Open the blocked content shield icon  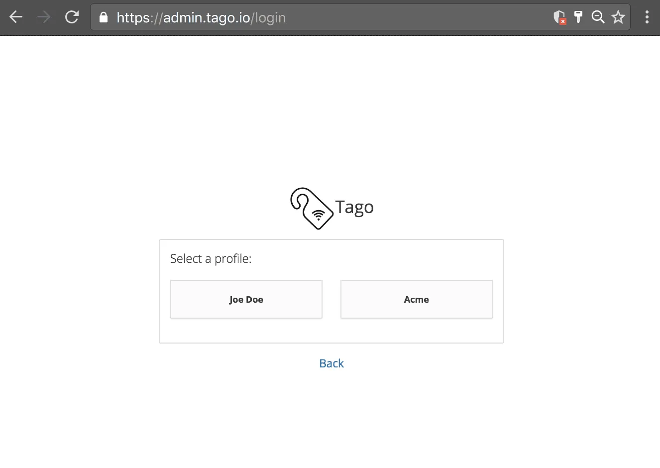click(558, 17)
